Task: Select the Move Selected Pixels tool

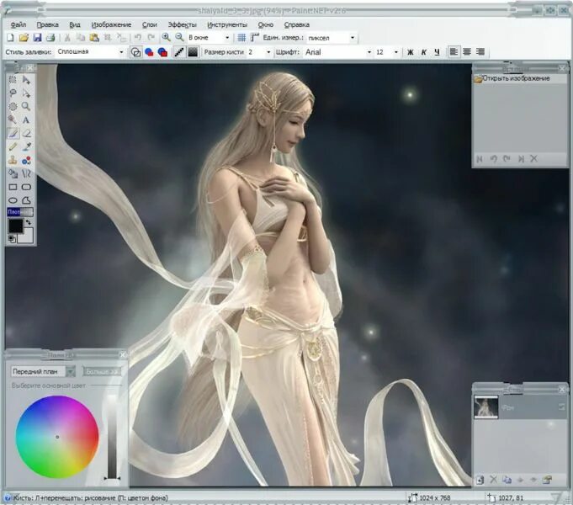Action: pos(26,79)
